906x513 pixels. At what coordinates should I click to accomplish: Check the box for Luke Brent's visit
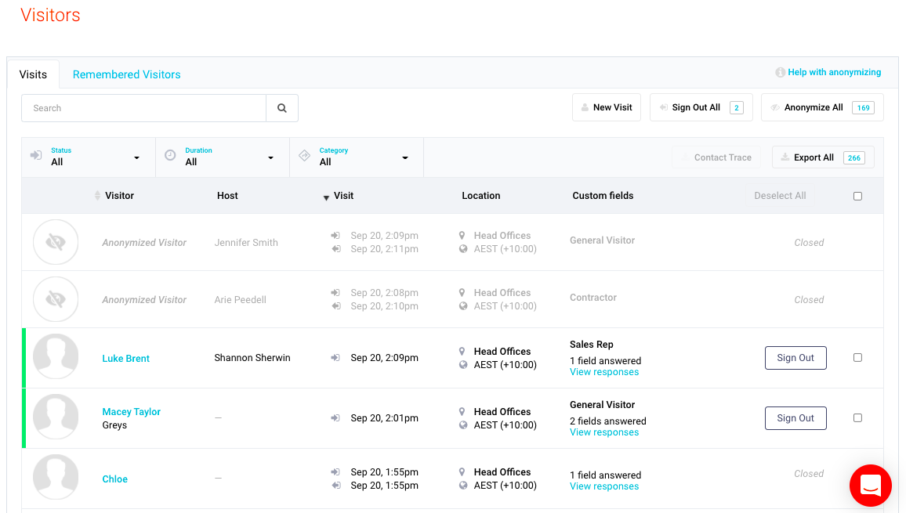point(857,358)
